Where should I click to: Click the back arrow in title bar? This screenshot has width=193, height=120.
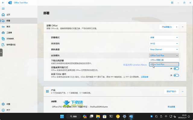click(3, 3)
